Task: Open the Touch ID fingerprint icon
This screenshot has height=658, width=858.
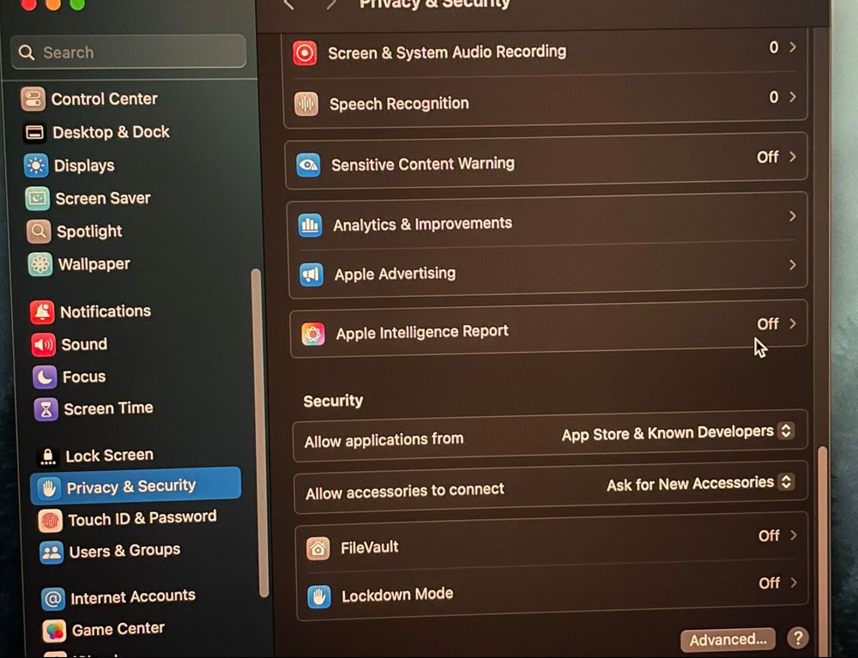Action: 51,521
